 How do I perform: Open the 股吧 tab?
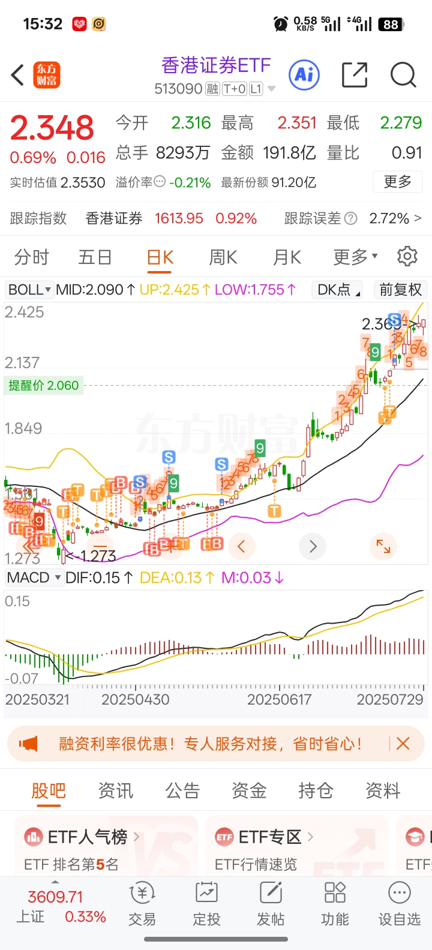click(x=49, y=791)
